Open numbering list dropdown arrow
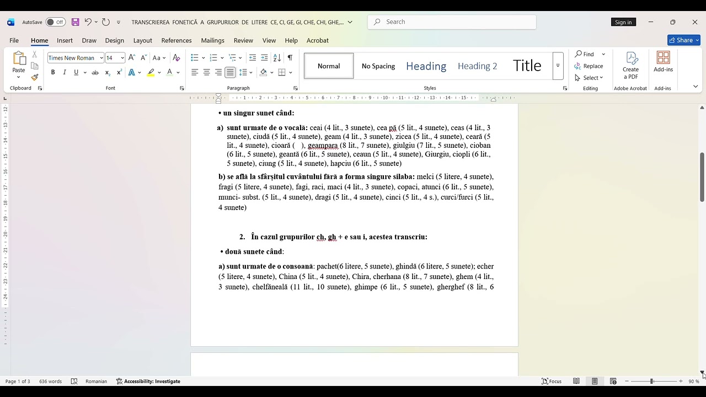 (x=222, y=58)
